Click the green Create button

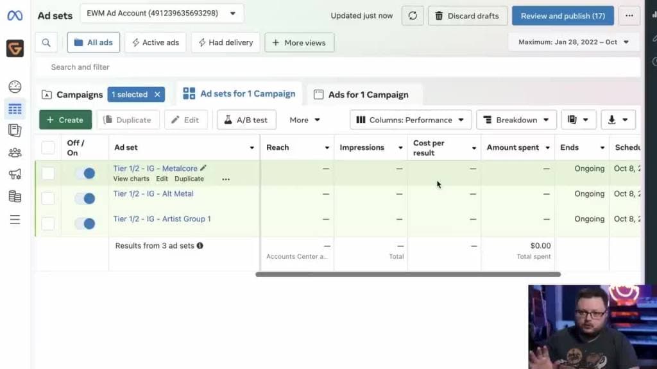[x=65, y=120]
